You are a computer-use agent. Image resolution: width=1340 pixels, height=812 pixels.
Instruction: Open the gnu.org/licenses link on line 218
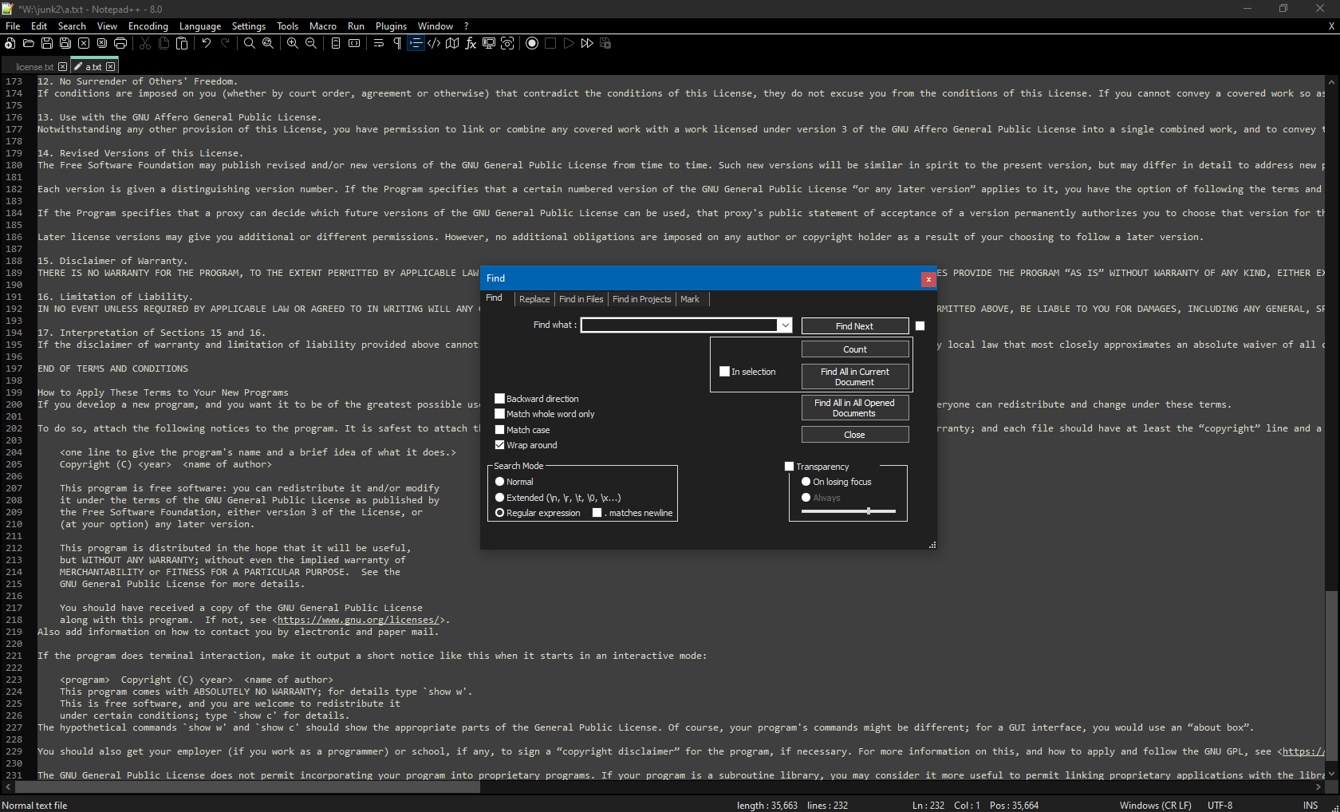point(358,620)
